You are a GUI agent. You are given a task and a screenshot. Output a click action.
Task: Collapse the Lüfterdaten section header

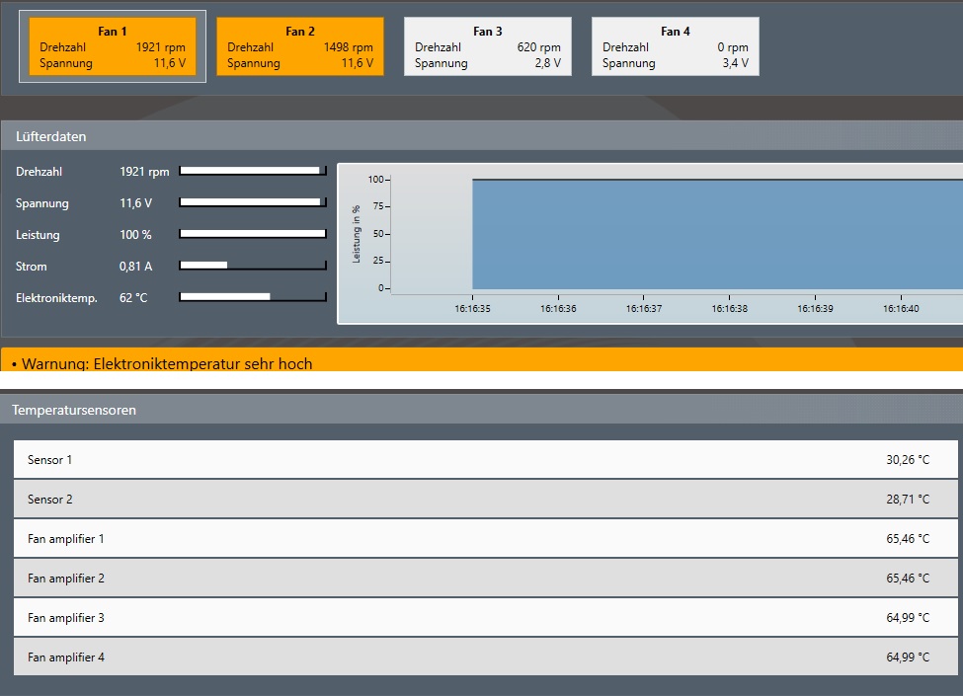(481, 136)
